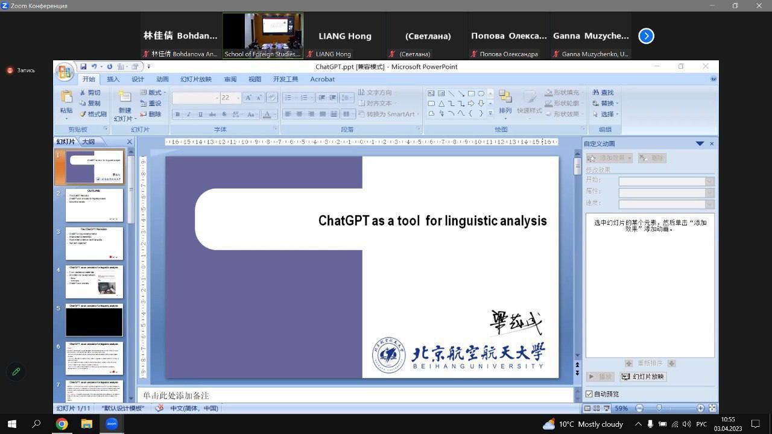
Task: Zoom in with plus button
Action: coord(700,408)
